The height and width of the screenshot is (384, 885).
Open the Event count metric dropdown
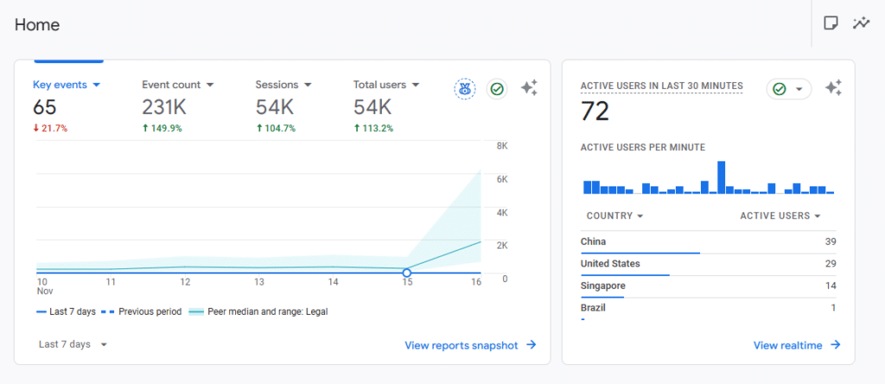(x=178, y=85)
